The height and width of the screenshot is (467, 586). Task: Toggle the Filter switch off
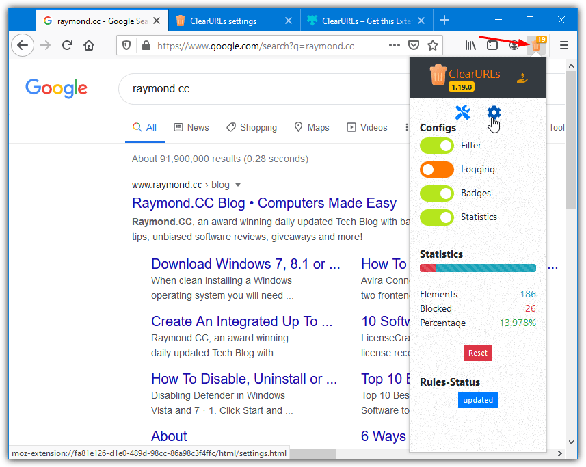pos(437,146)
